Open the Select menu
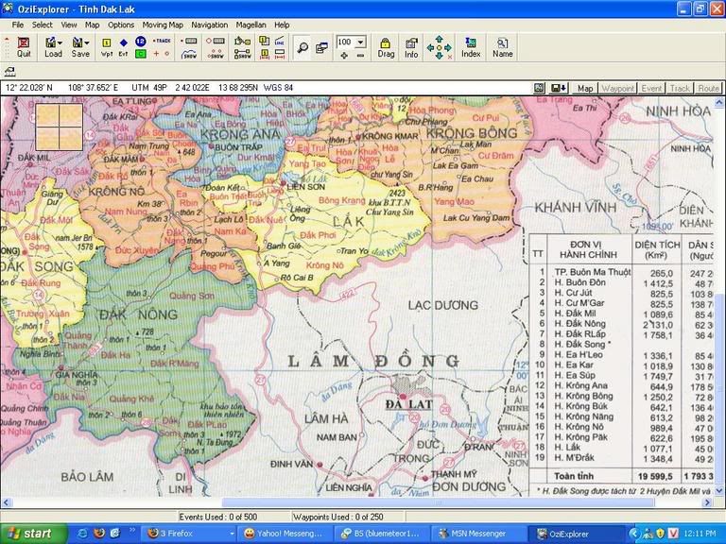 43,25
